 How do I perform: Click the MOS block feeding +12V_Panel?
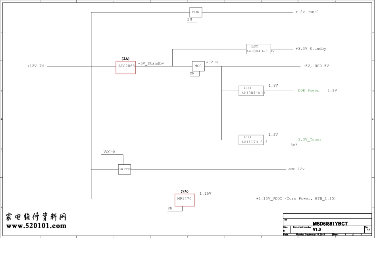point(196,12)
